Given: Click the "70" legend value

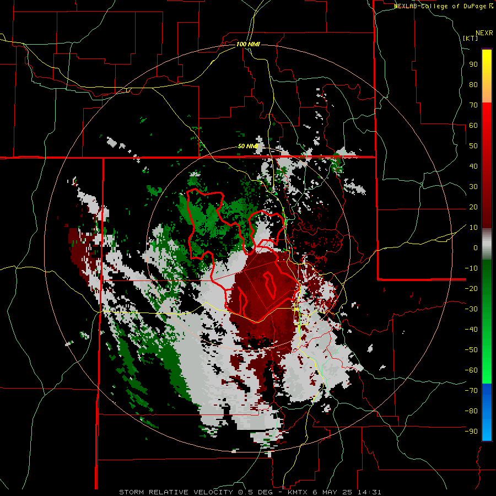Looking at the screenshot, I should point(473,105).
